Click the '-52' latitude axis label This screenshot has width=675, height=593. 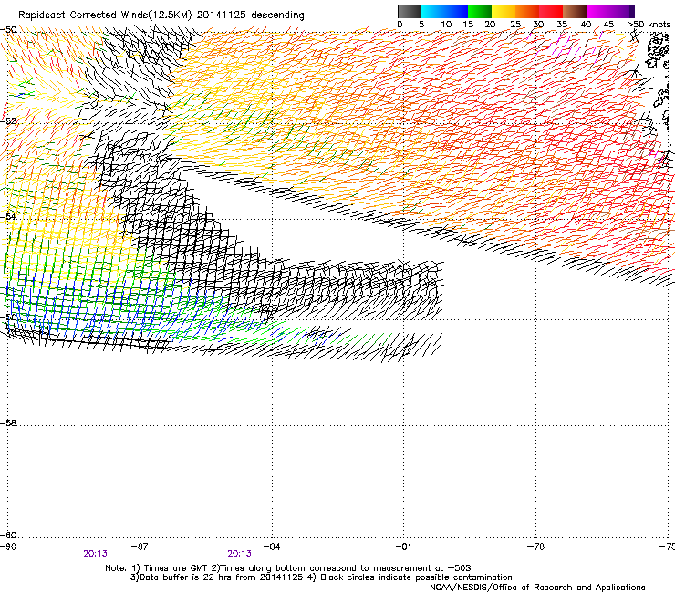click(8, 121)
